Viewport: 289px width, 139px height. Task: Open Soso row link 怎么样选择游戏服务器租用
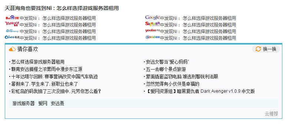coord(209,38)
